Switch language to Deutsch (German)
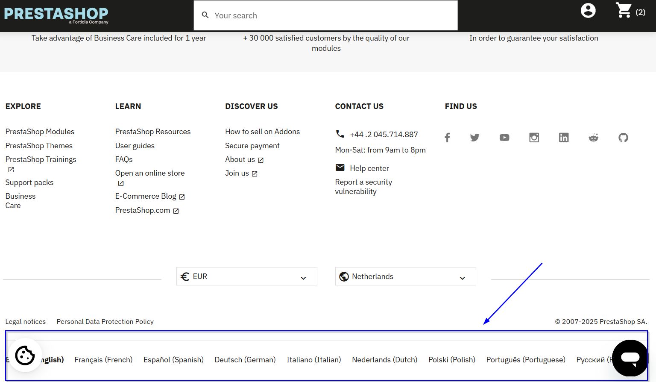This screenshot has width=656, height=382. 245,360
